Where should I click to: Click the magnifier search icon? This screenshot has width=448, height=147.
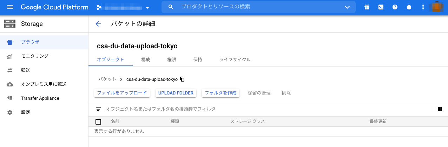click(x=171, y=7)
